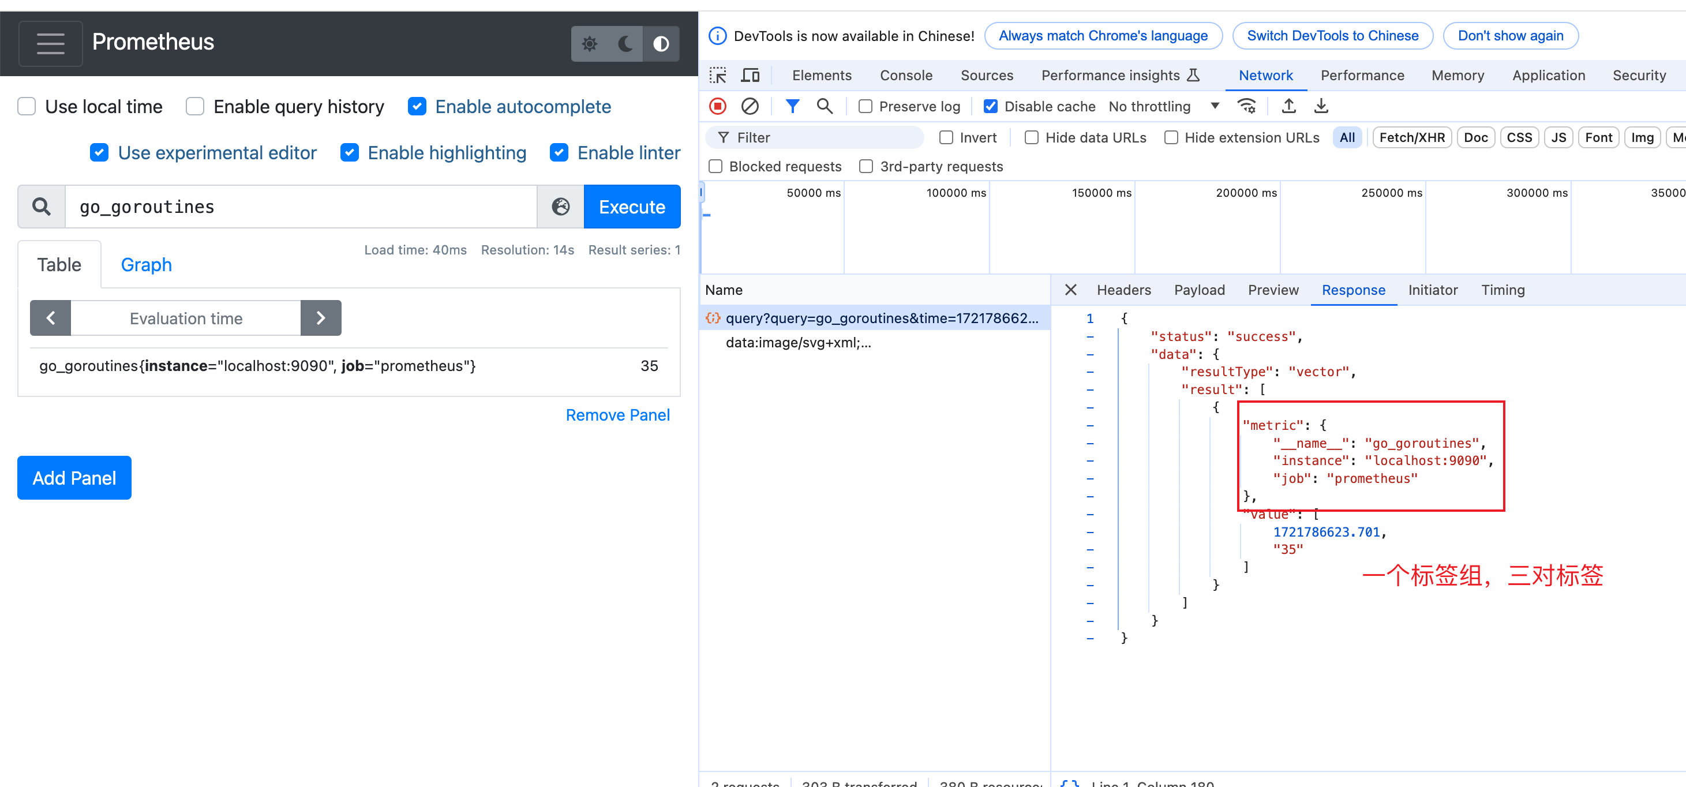Click the DevTools inspect element selector icon

point(717,75)
